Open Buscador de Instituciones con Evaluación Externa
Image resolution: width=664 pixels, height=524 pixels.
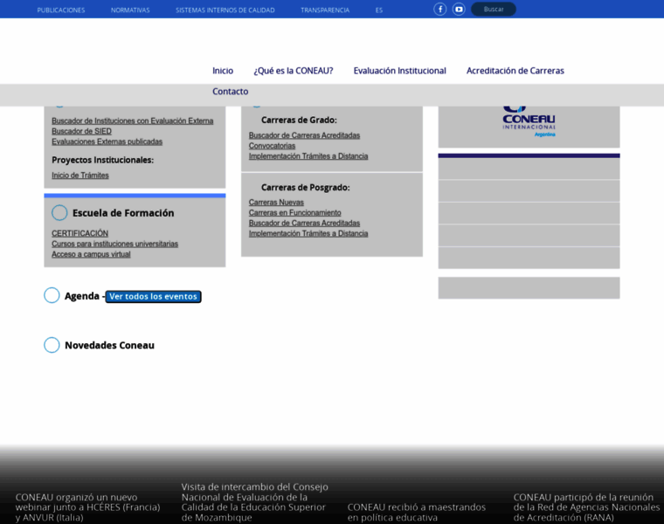133,121
